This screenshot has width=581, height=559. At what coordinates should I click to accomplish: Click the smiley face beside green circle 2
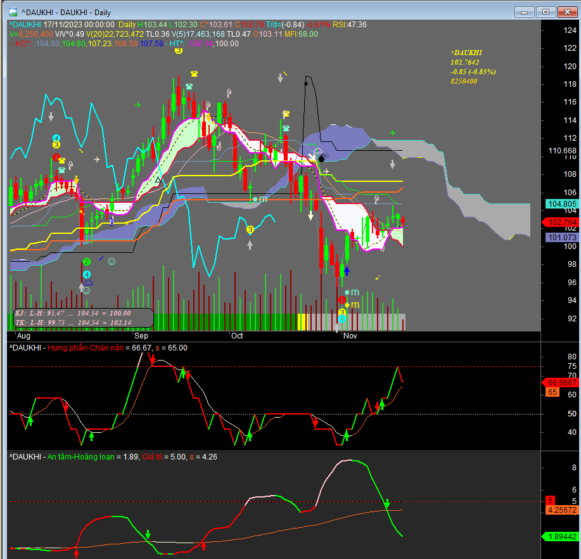[x=112, y=261]
